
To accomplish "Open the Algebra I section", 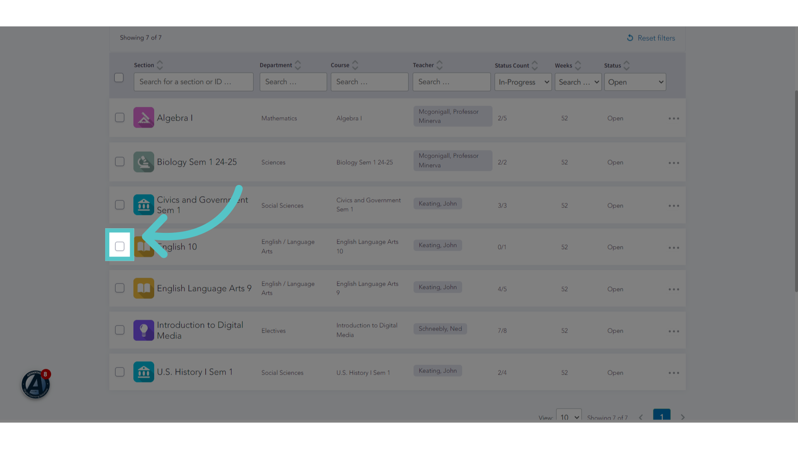I will 175,118.
